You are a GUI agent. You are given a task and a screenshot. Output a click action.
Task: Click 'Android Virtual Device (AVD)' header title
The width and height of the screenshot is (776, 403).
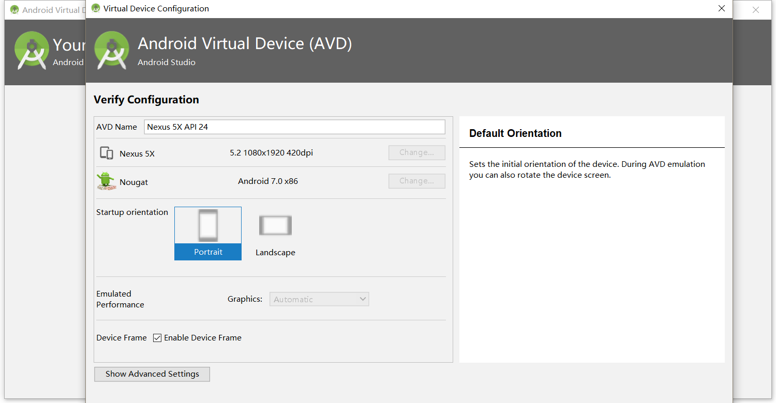(x=245, y=43)
